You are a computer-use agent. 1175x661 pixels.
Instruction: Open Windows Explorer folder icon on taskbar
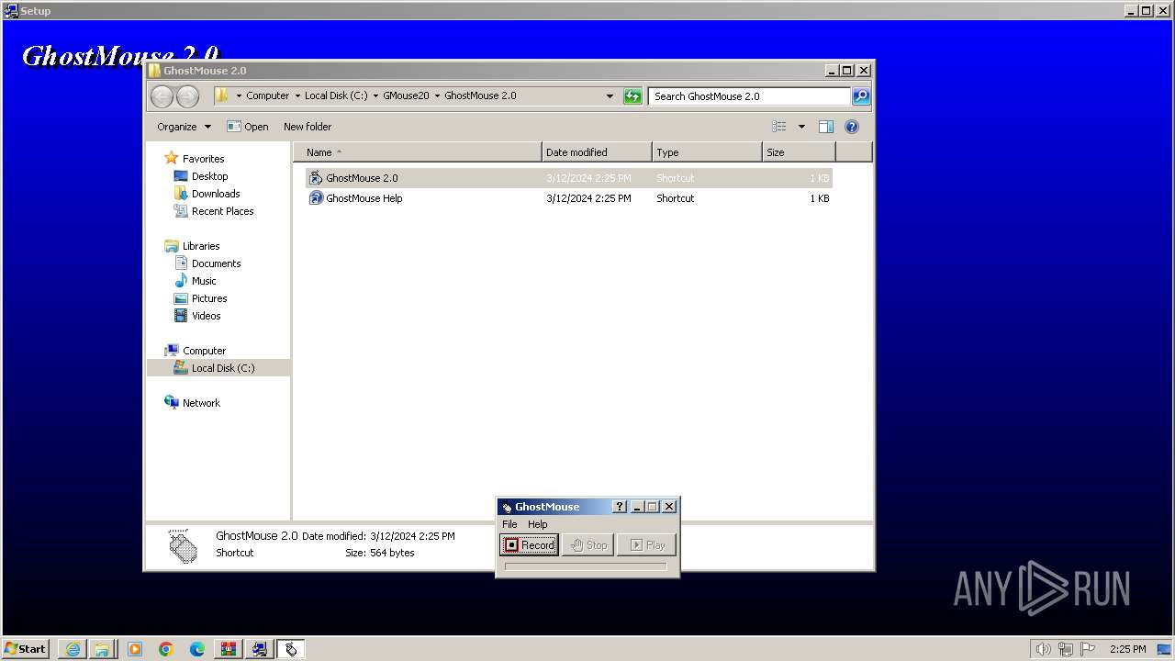tap(101, 649)
